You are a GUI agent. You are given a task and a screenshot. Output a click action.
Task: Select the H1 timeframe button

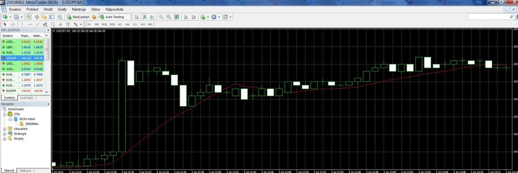click(x=120, y=24)
